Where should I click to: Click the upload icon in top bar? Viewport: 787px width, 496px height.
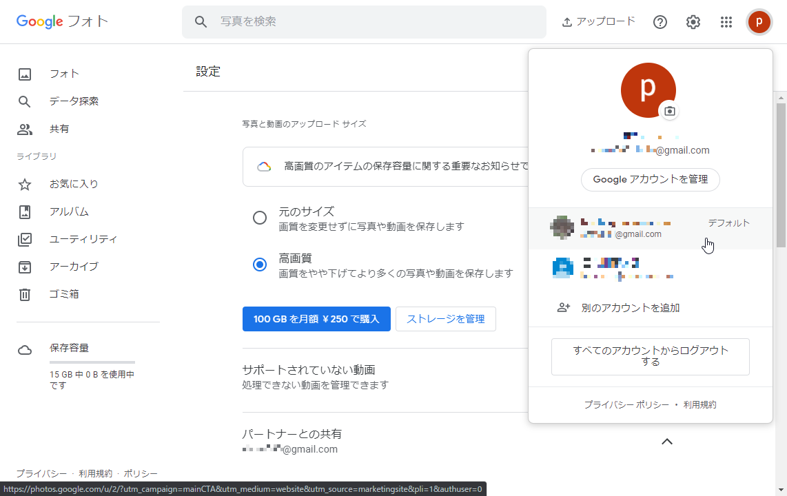pos(567,21)
